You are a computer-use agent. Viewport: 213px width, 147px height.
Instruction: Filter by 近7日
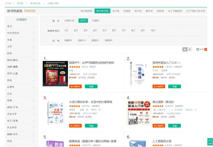click(83, 20)
